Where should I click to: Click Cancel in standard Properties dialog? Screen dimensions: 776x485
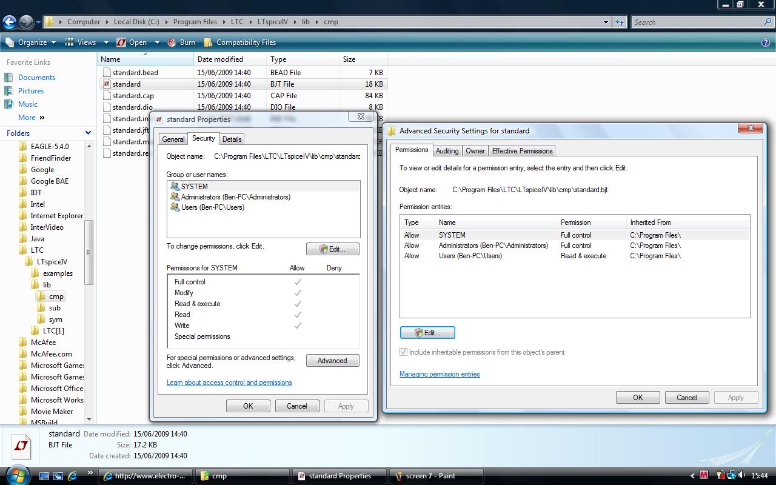297,406
